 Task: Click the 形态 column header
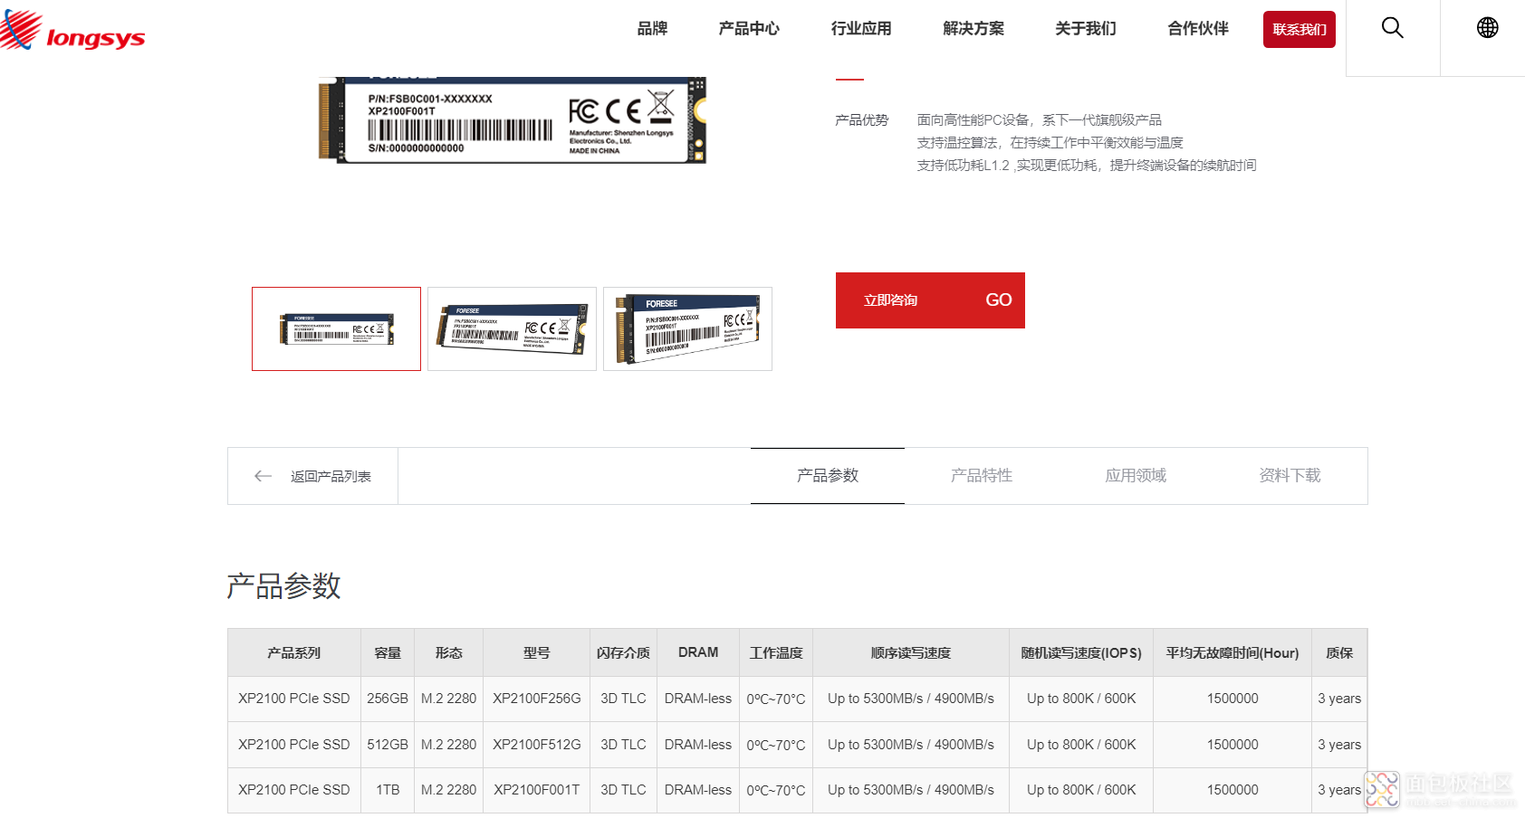click(x=448, y=653)
